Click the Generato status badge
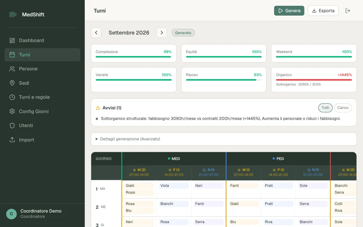363x227 pixels. point(183,33)
